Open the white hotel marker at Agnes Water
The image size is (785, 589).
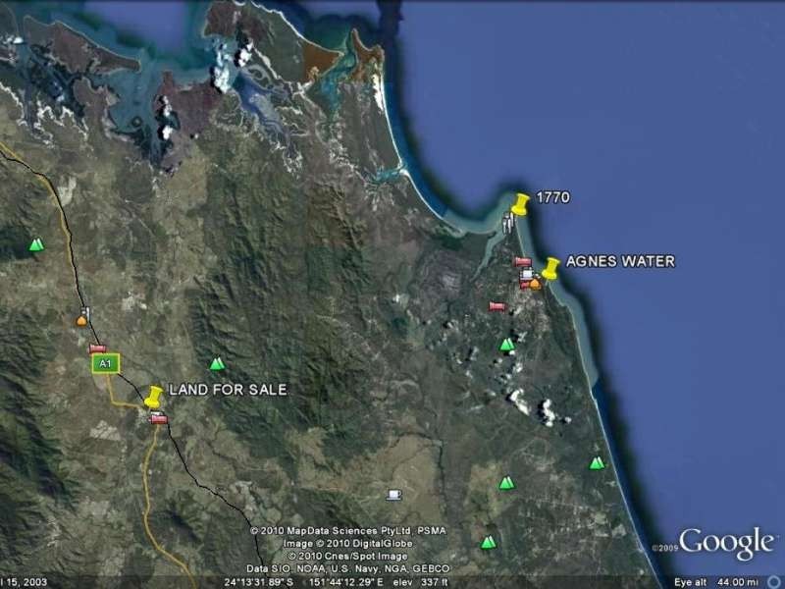point(527,273)
